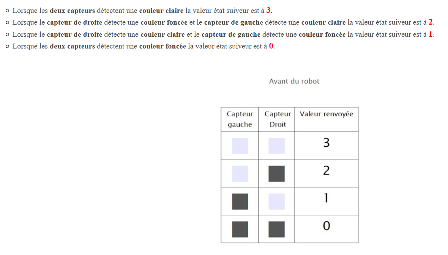Click the 'Avant du robot' caption
This screenshot has height=255, width=448.
(x=294, y=81)
